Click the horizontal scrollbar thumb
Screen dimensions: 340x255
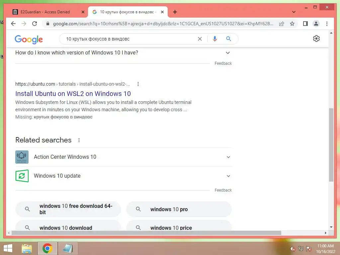146,233
